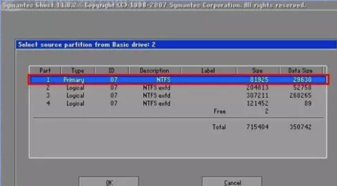Click the Total size 715404 value
This screenshot has height=186, width=337.
coord(257,127)
